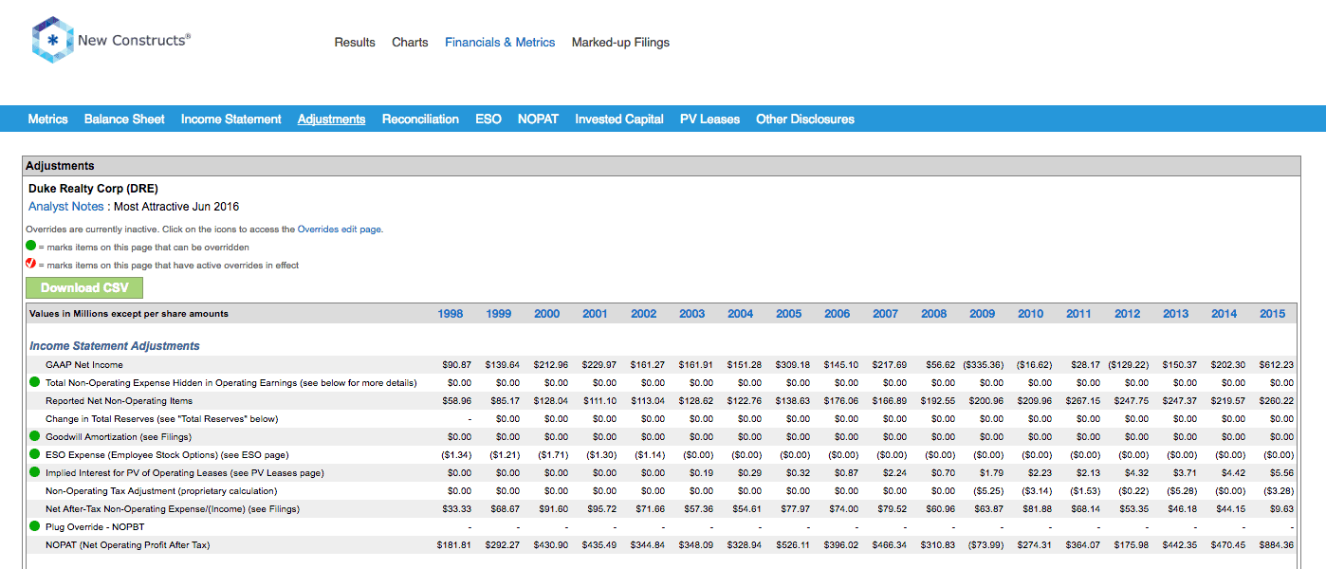Select the 2000 year column header
1326x569 pixels.
tap(547, 314)
